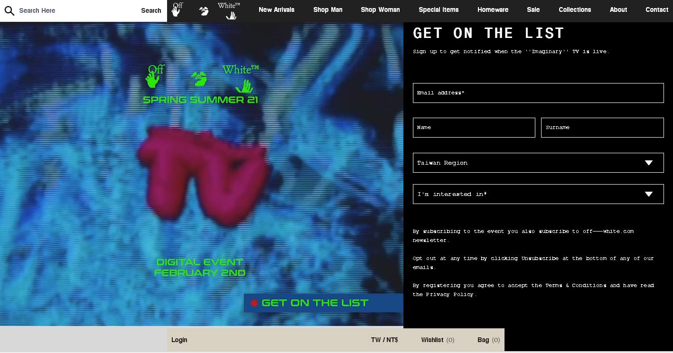Screen dimensions: 673x353
Task: Open the Off-White logo home link
Action: click(x=206, y=10)
